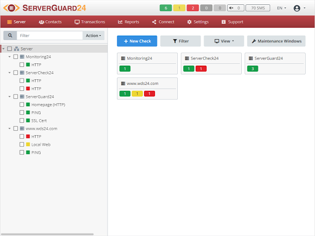The height and width of the screenshot is (236, 315).
Task: Click the muted speaker alert counter
Action: tap(236, 8)
